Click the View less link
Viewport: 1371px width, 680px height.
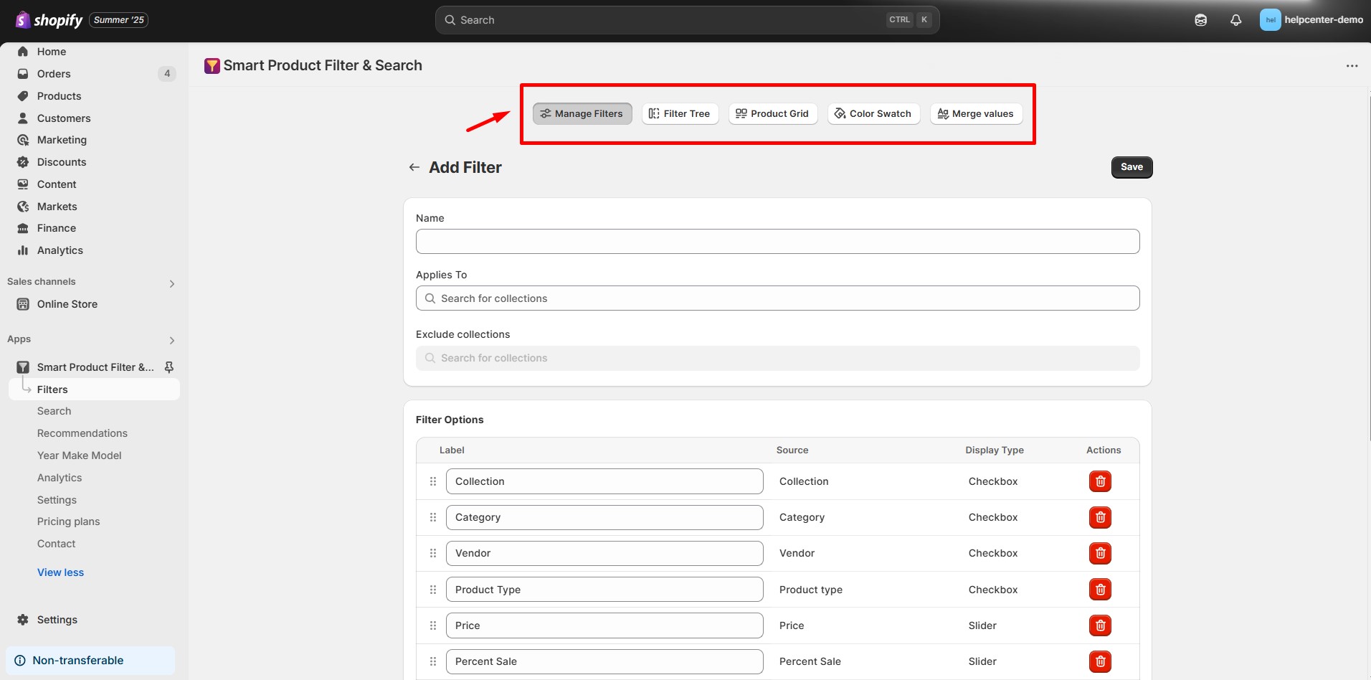pyautogui.click(x=60, y=572)
